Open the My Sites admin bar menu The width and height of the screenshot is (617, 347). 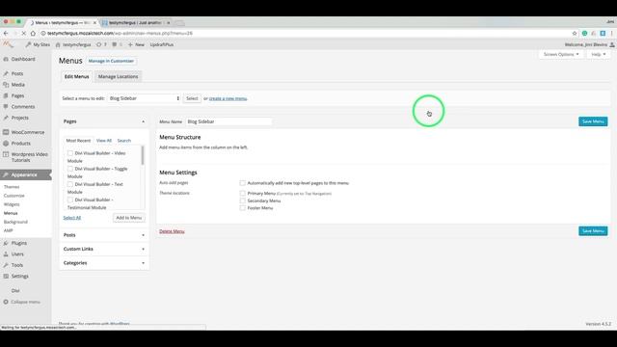[x=38, y=44]
